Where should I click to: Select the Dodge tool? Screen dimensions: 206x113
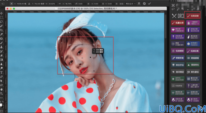(1, 68)
